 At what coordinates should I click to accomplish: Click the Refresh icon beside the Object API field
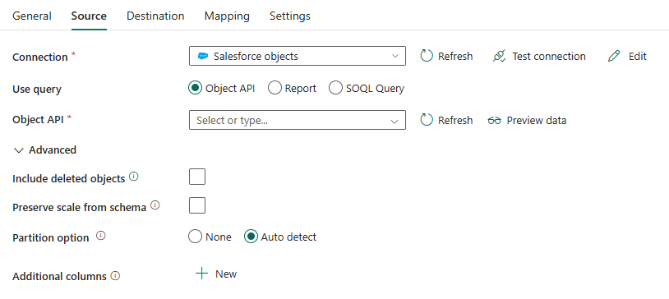[427, 120]
